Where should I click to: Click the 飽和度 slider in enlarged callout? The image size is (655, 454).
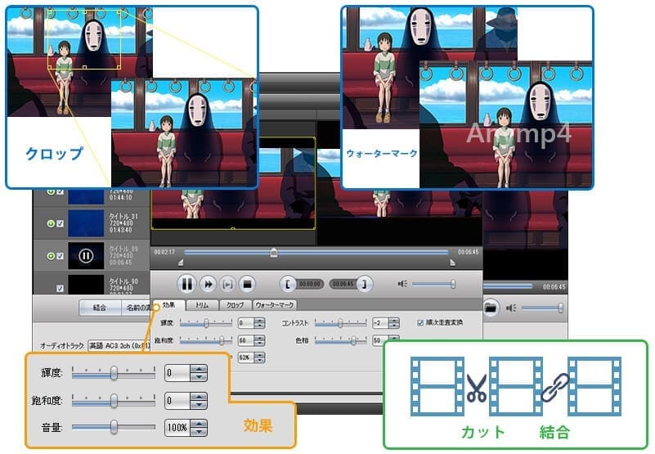113,401
